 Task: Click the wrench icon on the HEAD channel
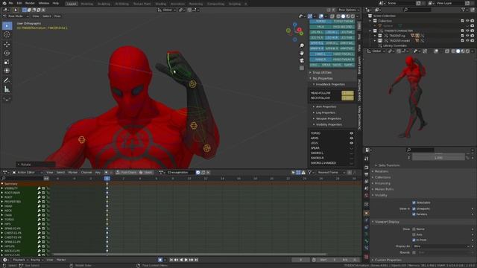(39, 206)
